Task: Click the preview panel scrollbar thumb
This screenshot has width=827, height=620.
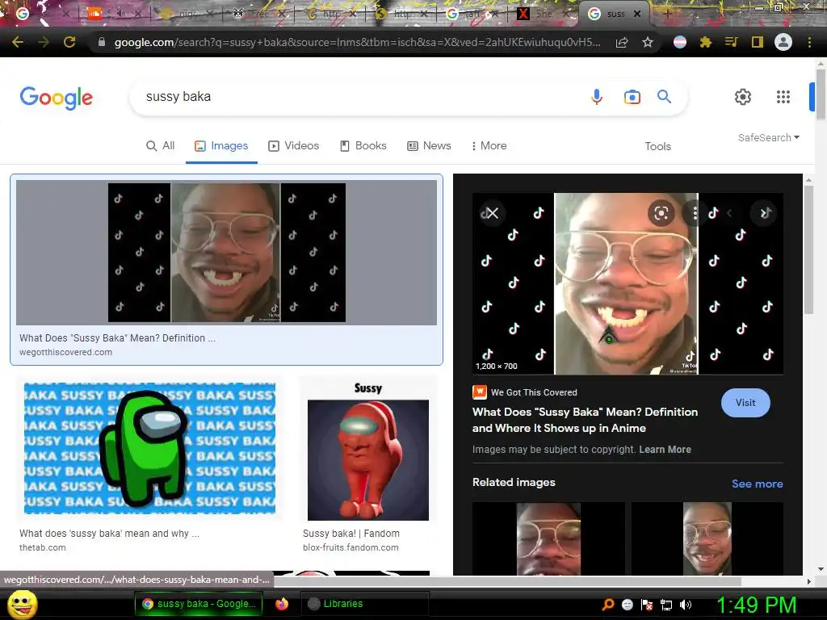Action: pos(808,249)
